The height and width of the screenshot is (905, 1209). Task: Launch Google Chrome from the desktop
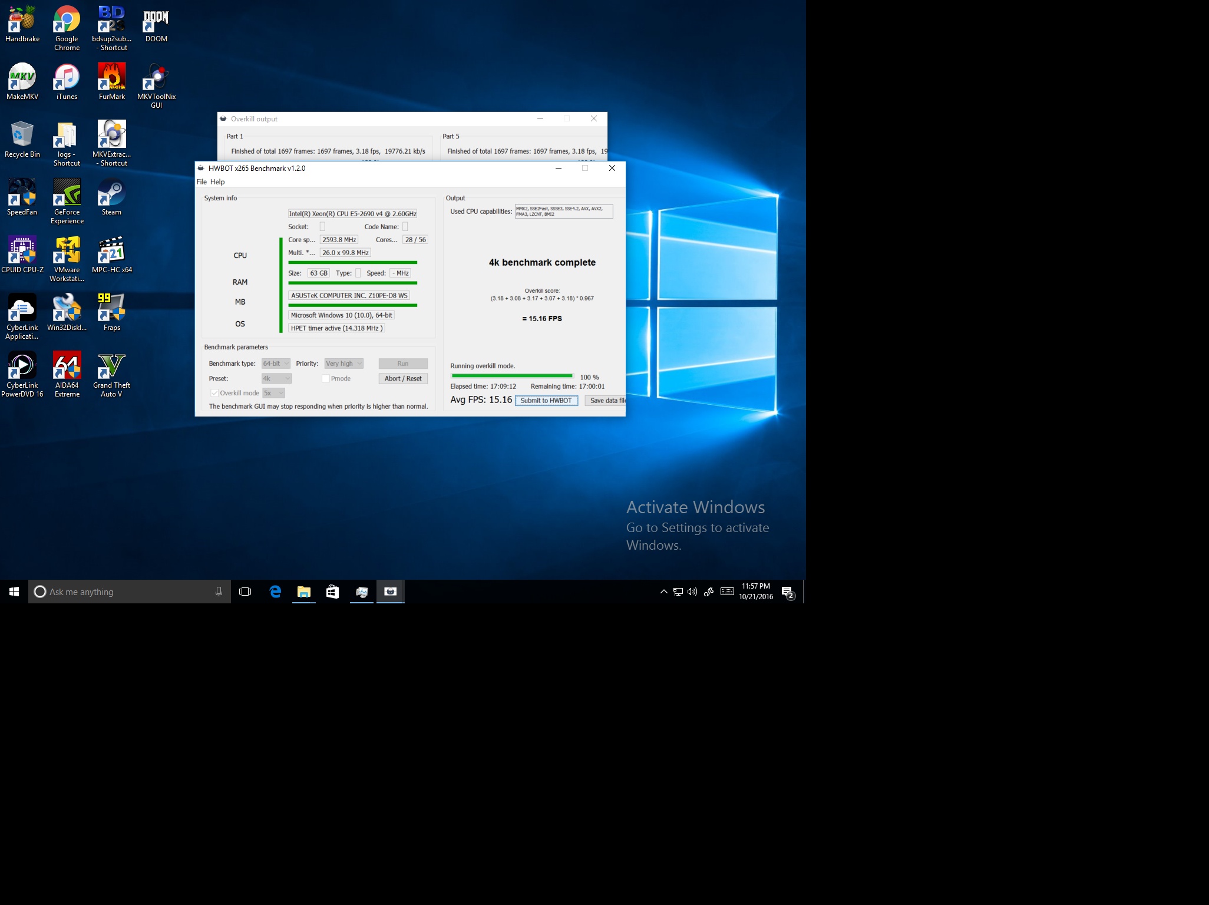[x=67, y=28]
